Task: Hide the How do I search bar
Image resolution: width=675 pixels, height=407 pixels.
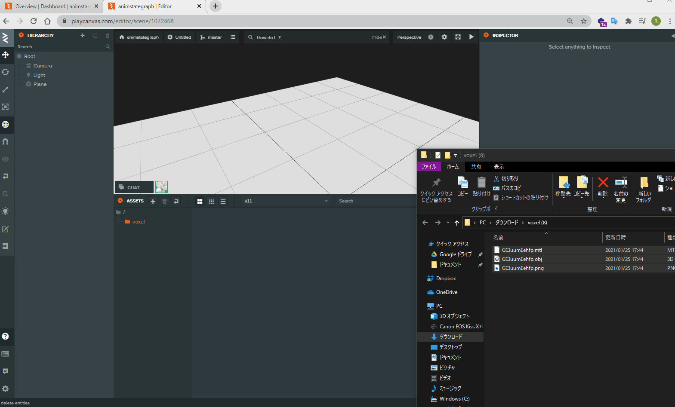Action: click(x=379, y=37)
